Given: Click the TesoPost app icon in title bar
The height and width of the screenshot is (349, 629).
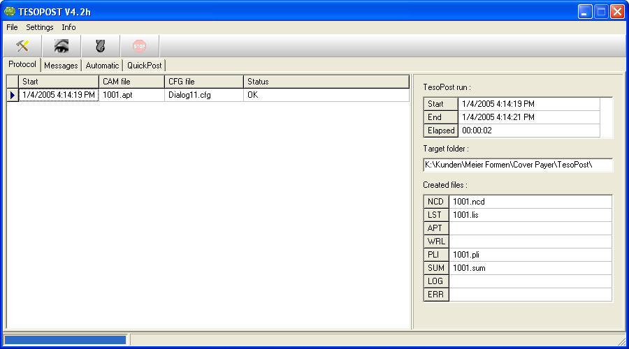Looking at the screenshot, I should pyautogui.click(x=10, y=11).
